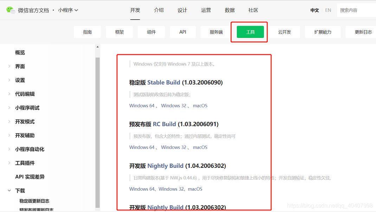Collapse the 下载 sidebar chevron
Image resolution: width=376 pixels, height=212 pixels.
pyautogui.click(x=9, y=191)
